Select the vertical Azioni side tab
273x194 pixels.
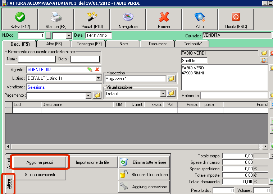pyautogui.click(x=8, y=163)
